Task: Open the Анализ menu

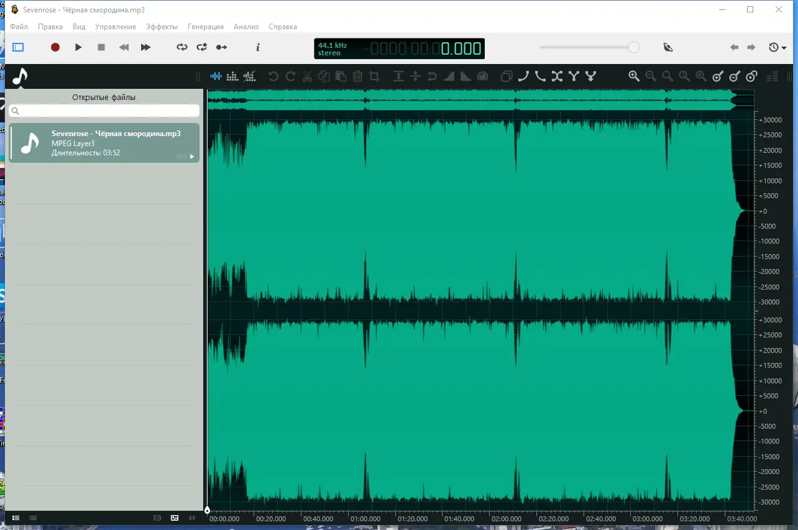Action: pyautogui.click(x=246, y=27)
